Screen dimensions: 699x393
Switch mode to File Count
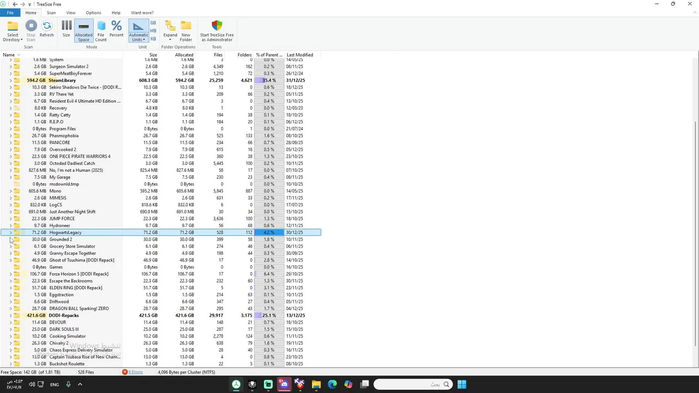101,31
